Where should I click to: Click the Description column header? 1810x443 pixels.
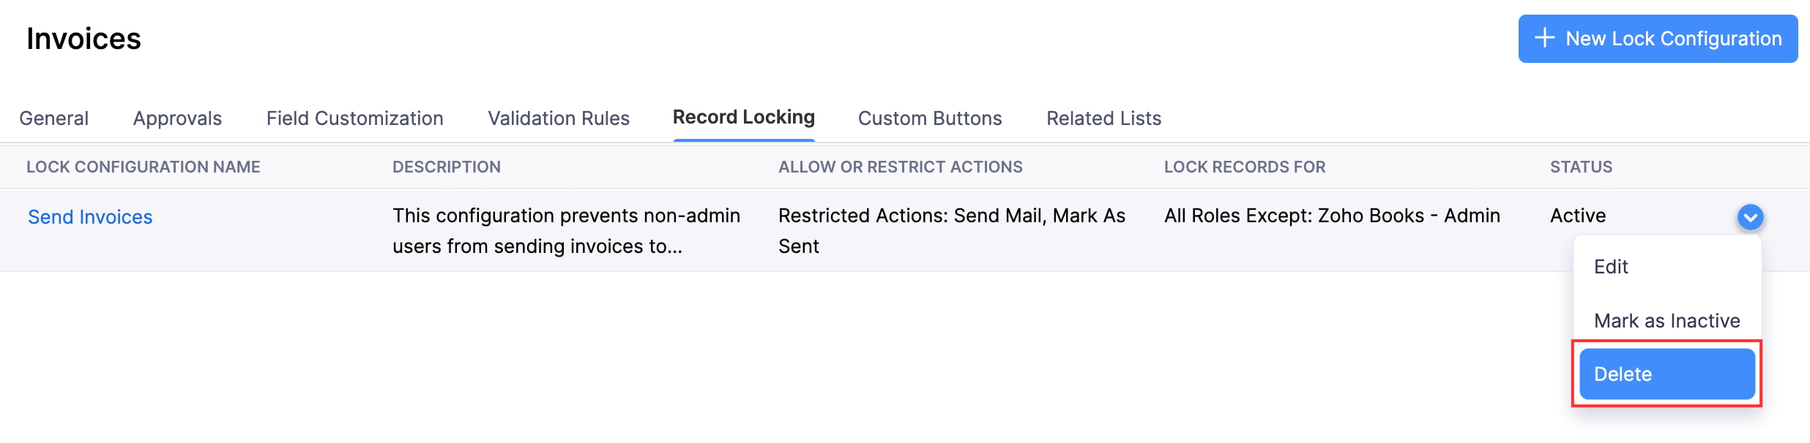pos(447,167)
